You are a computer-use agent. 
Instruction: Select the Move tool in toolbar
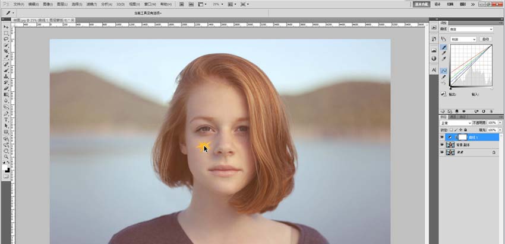click(x=7, y=27)
